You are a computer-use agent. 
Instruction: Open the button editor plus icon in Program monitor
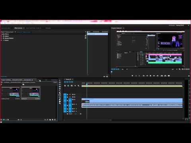(189, 76)
